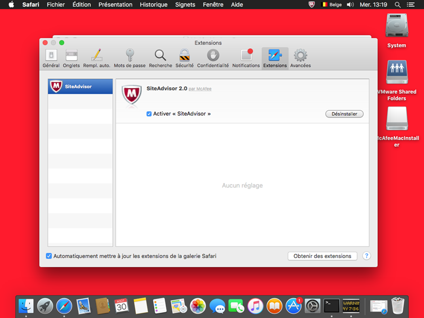
Task: Open the Avancées gear pane
Action: [301, 58]
